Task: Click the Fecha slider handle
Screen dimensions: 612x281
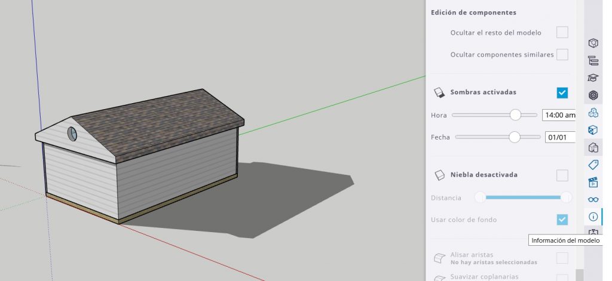Action: 515,137
